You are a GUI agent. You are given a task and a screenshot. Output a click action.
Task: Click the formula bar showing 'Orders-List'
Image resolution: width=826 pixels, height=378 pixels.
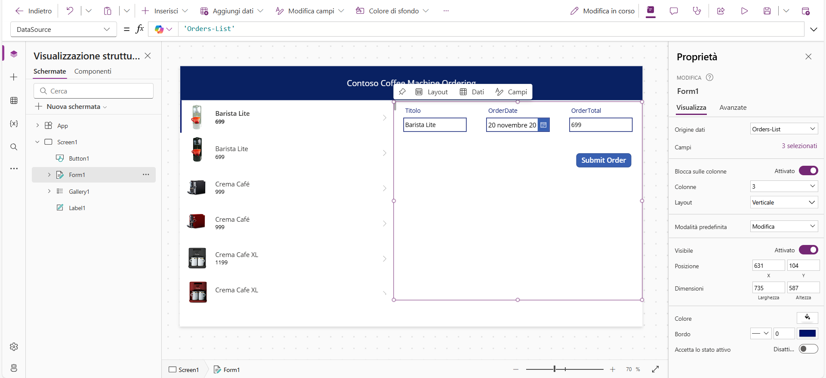(x=491, y=29)
